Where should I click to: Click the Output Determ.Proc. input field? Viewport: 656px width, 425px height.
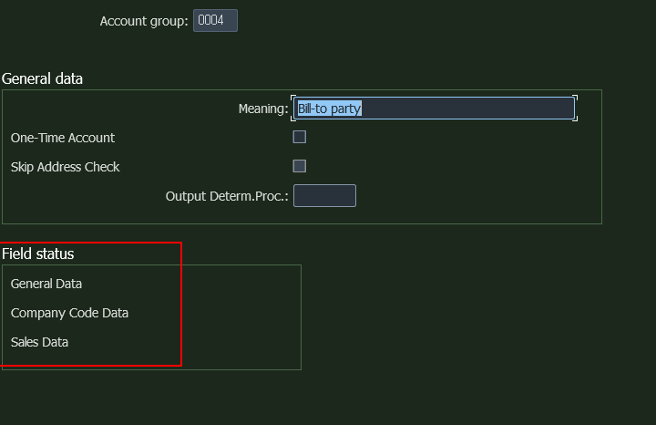pos(324,195)
